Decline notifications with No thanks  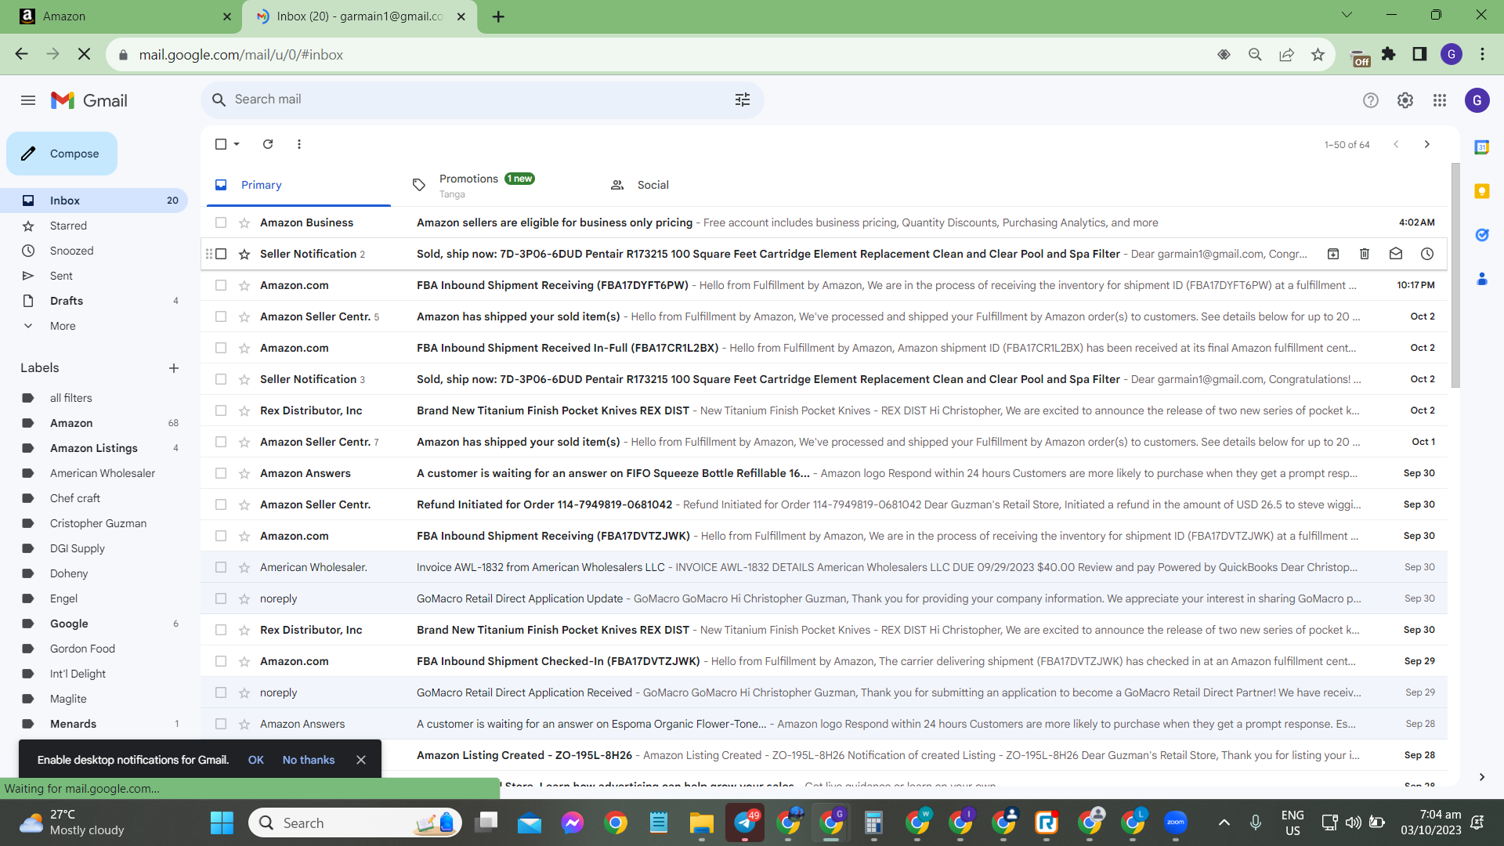309,760
